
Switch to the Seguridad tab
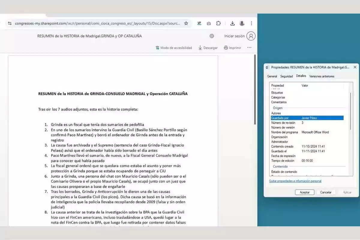click(x=286, y=76)
